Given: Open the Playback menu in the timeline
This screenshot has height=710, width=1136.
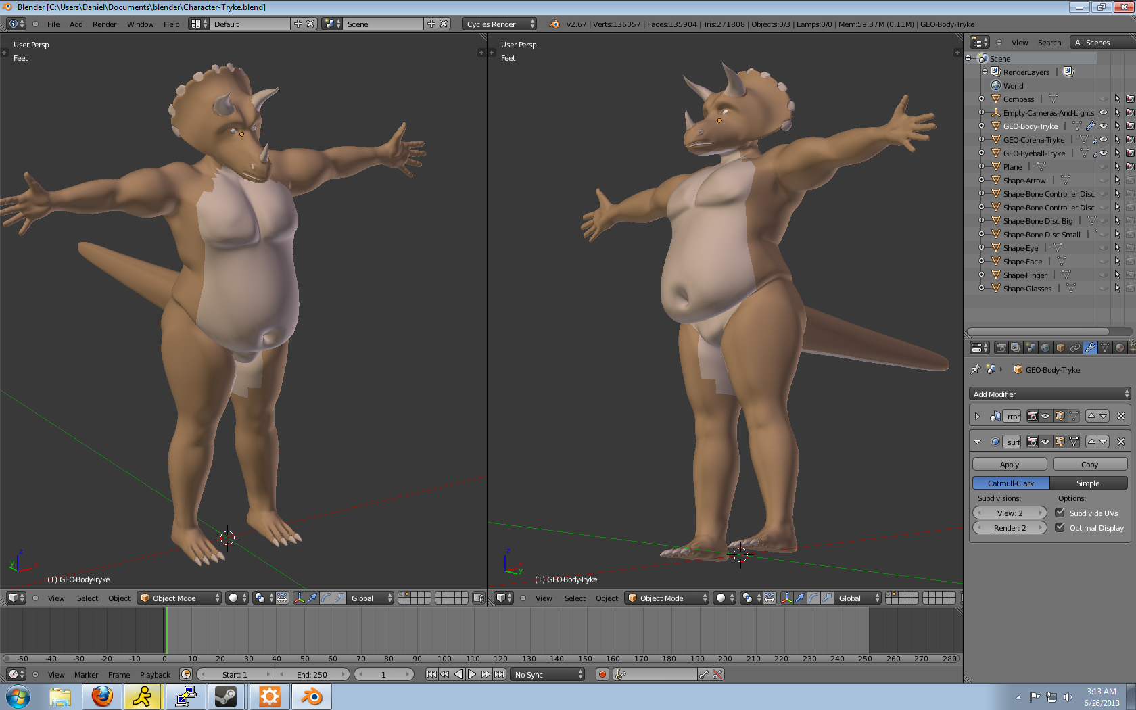Looking at the screenshot, I should (x=155, y=675).
